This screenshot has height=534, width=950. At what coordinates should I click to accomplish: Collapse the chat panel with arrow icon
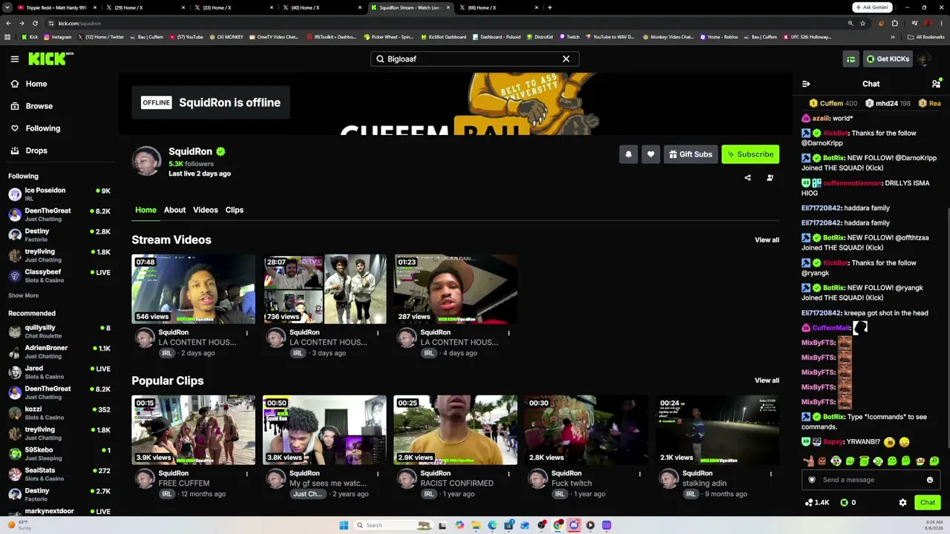pyautogui.click(x=806, y=84)
